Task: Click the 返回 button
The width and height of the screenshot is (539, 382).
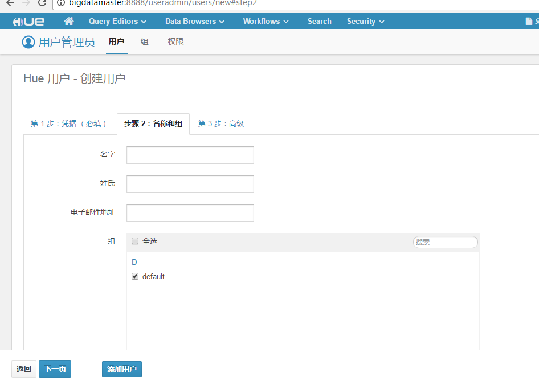Action: pos(24,369)
